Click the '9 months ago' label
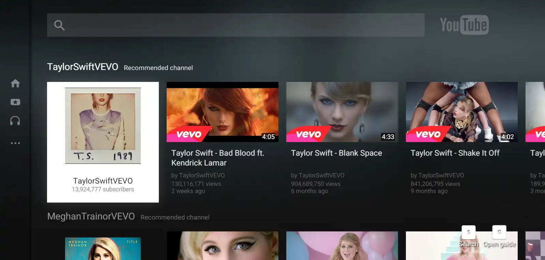The width and height of the screenshot is (545, 260). click(x=429, y=191)
